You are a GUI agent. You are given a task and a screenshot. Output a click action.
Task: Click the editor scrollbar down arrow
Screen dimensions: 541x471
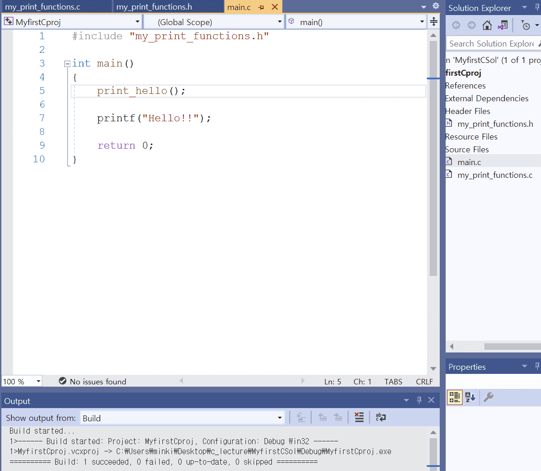click(x=434, y=368)
